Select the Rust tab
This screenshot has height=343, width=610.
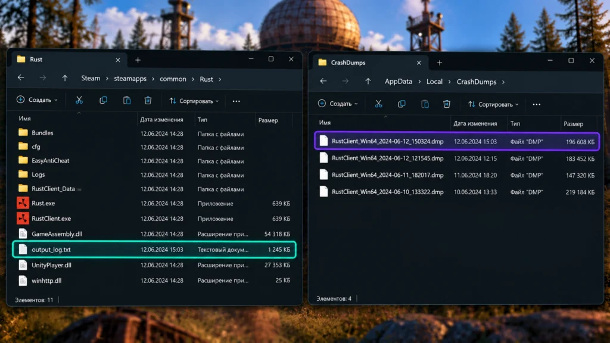pyautogui.click(x=67, y=60)
